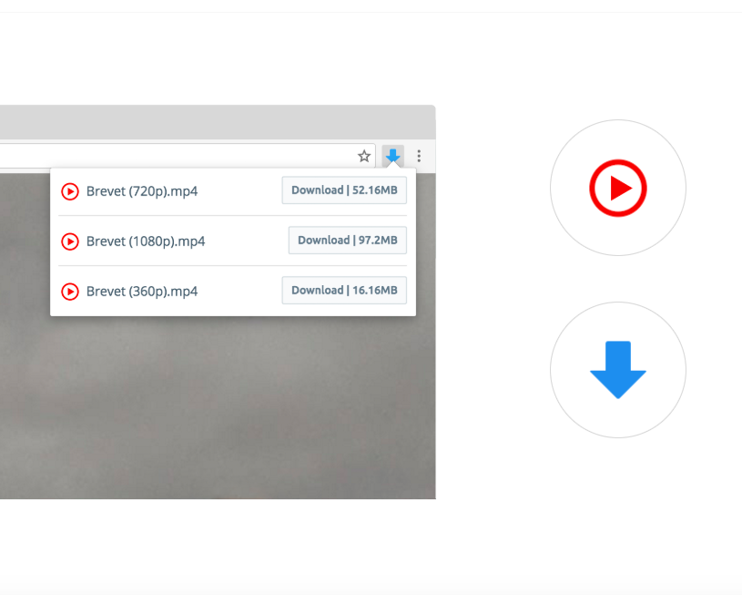Viewport: 742px width, 595px height.
Task: Click the bookmark star icon in address bar
Action: [364, 156]
